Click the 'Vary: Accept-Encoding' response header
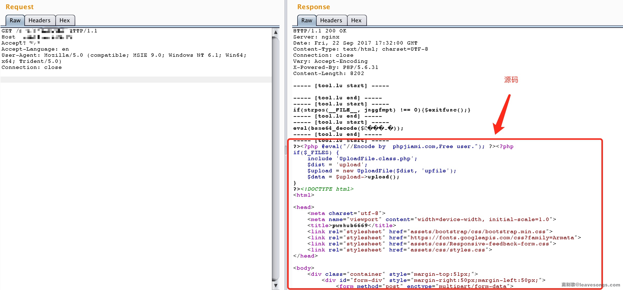Viewport: 623px width, 290px height. (330, 61)
